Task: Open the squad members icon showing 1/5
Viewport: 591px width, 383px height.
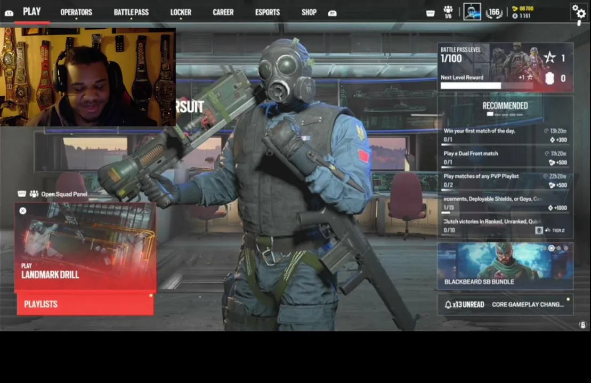Action: pos(448,12)
